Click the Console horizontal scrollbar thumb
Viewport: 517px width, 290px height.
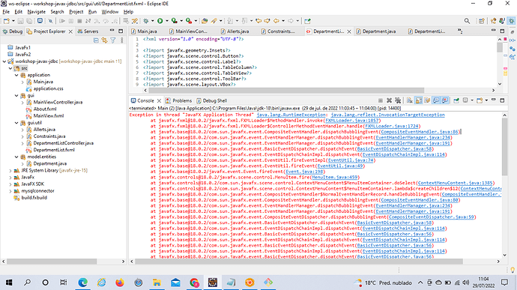[x=299, y=262]
